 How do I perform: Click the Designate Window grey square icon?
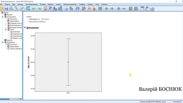click(x=100, y=9)
